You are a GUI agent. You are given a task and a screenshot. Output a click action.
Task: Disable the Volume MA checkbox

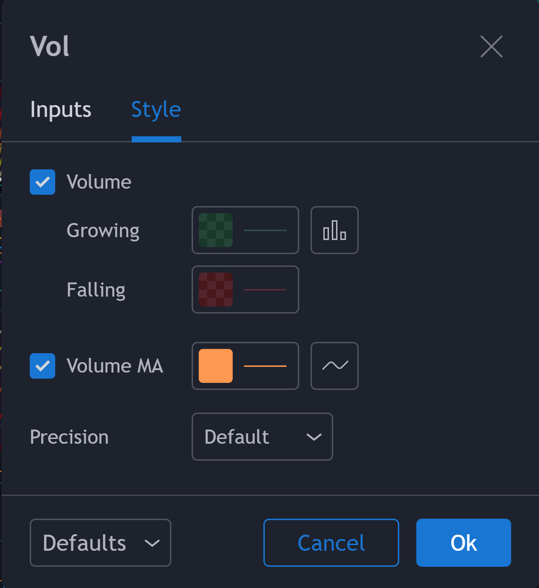(42, 366)
